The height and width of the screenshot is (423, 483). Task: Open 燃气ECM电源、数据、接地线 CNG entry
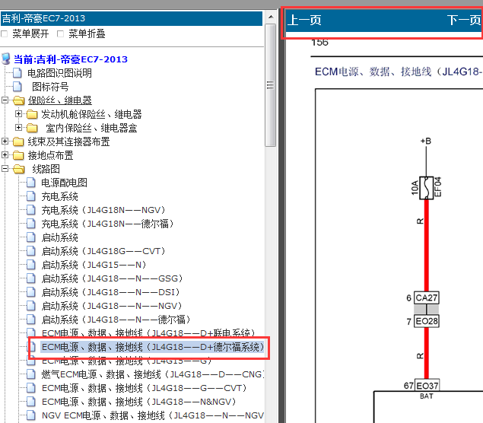pos(153,374)
